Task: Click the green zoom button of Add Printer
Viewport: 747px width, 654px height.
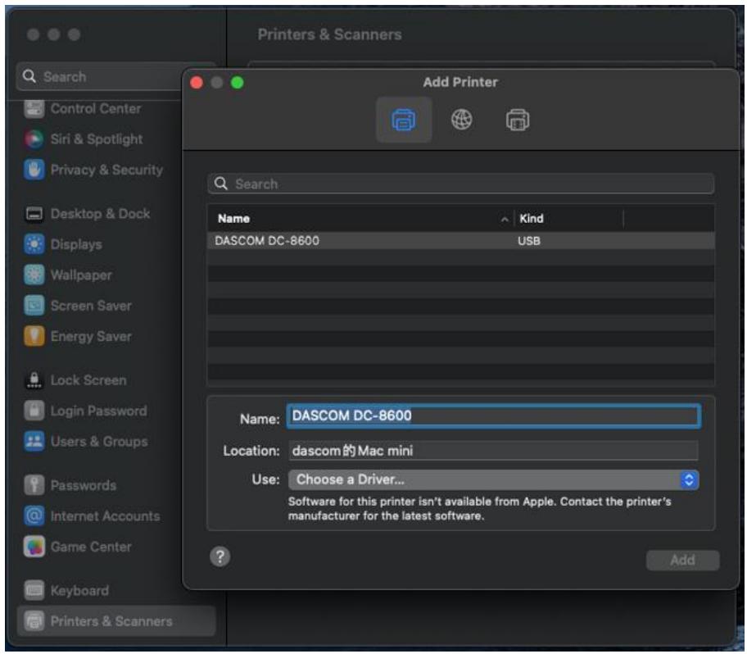Action: coord(238,83)
